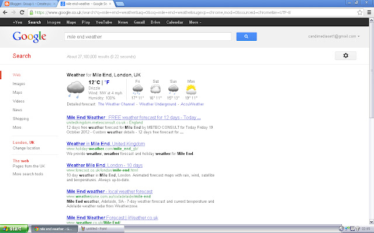Open Mile End Weather FREE forecast result
This screenshot has width=374, height=233.
click(x=134, y=117)
